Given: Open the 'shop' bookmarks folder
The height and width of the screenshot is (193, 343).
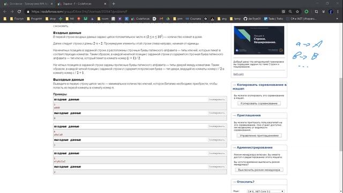Looking at the screenshot, I should [x=50, y=19].
